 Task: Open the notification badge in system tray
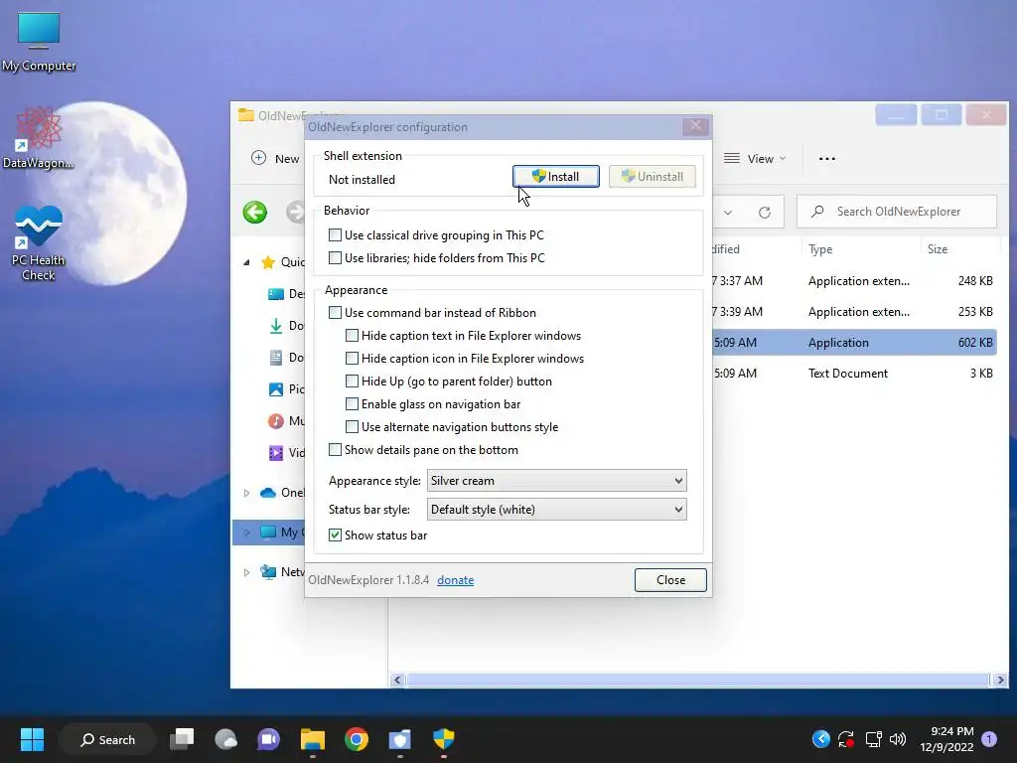tap(989, 739)
